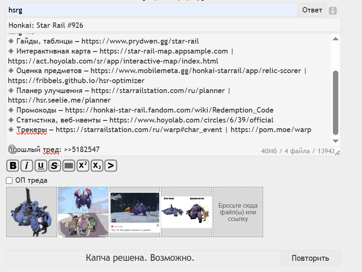Select the single blue robot thumbnail

coord(32,212)
